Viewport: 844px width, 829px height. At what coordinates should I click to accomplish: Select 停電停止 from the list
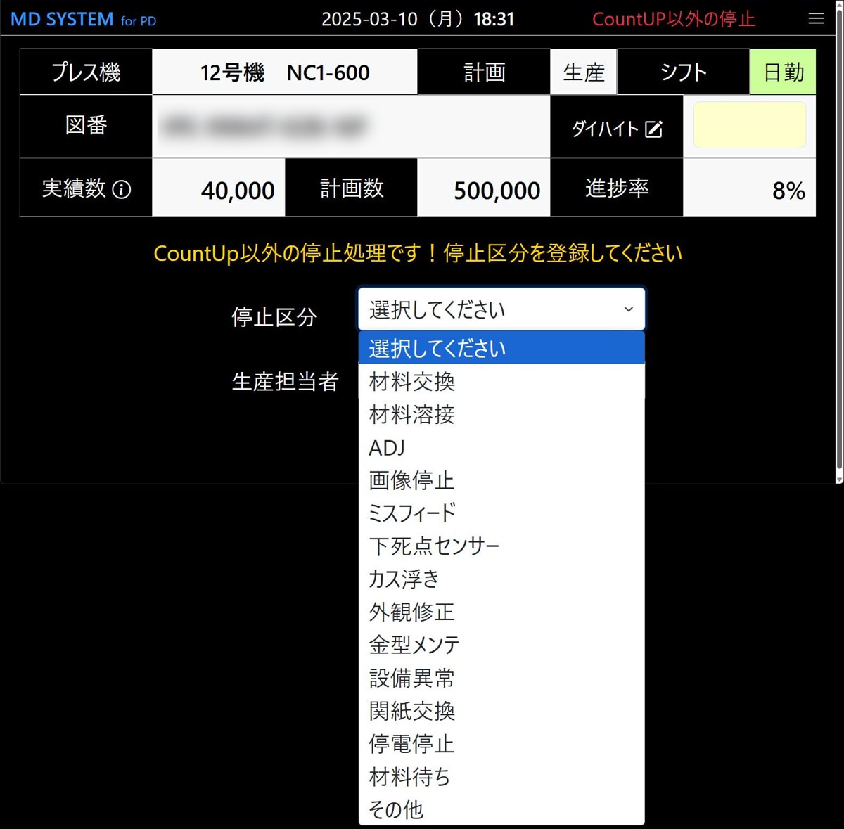point(501,744)
